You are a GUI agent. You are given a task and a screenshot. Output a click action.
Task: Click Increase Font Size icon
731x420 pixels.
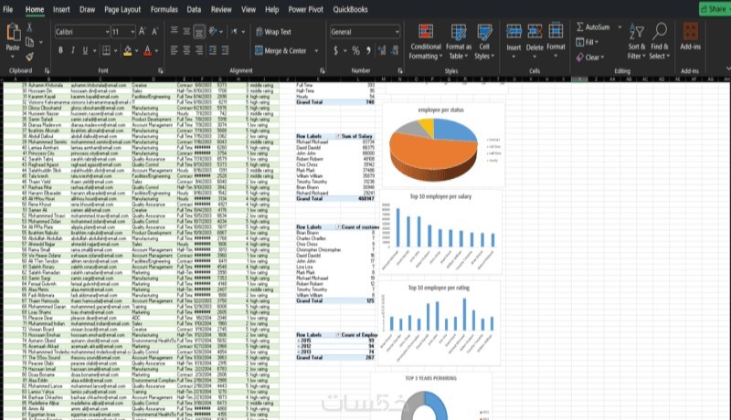pyautogui.click(x=143, y=31)
